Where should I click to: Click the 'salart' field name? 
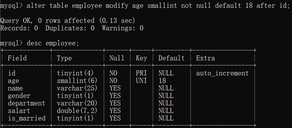point(19,111)
